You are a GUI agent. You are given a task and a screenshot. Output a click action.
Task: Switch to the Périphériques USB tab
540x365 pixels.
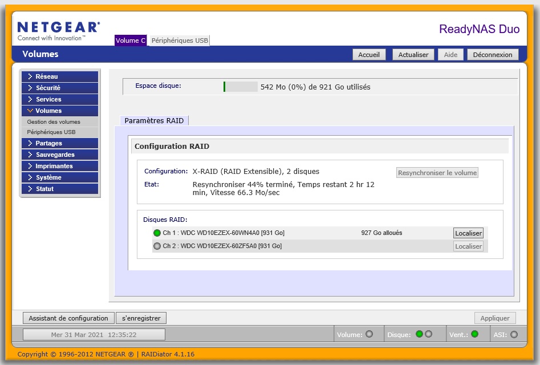179,40
